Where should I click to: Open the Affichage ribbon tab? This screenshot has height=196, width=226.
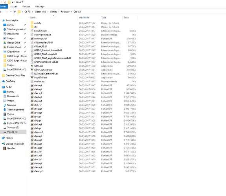(40, 7)
